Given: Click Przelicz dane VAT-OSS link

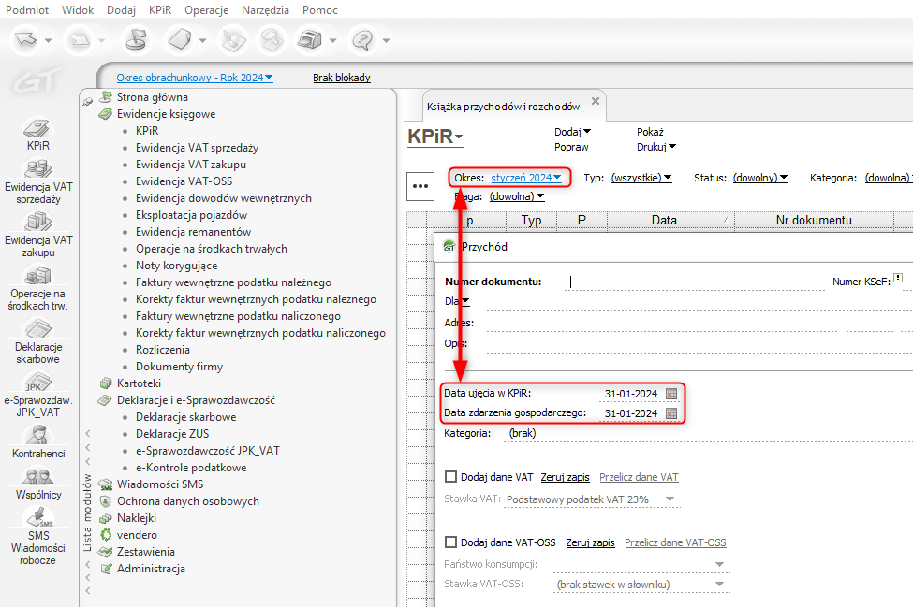Looking at the screenshot, I should click(675, 542).
